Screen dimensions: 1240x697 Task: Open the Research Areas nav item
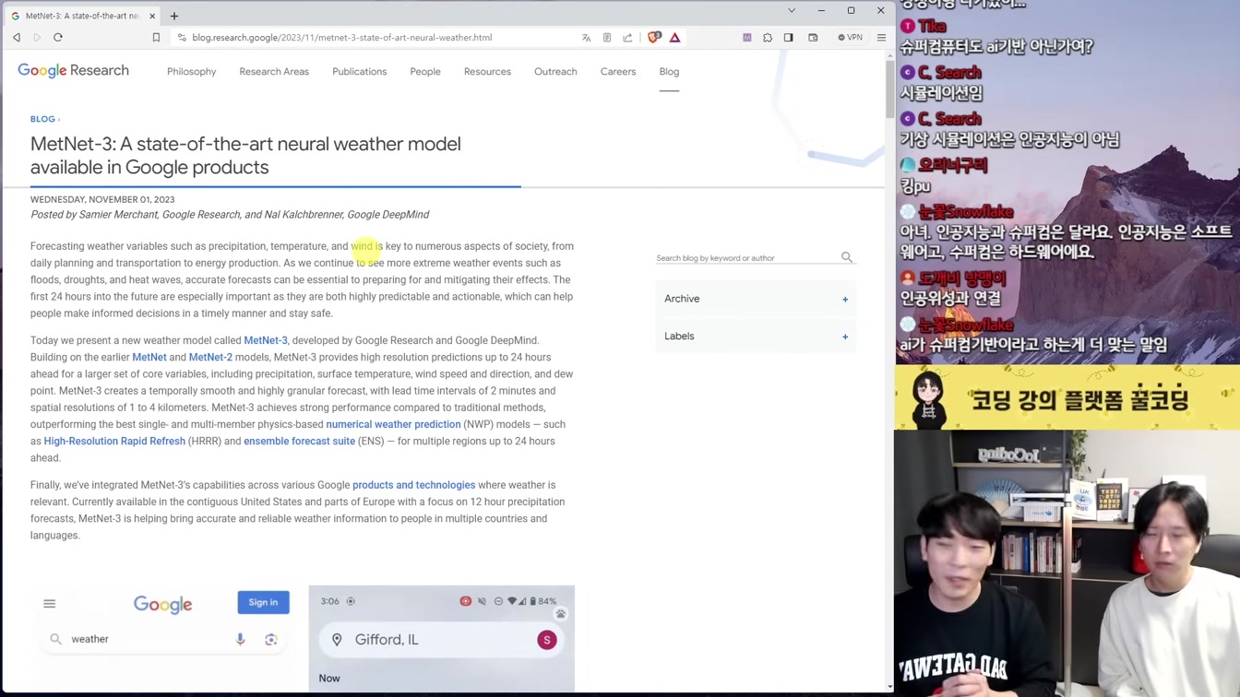pyautogui.click(x=274, y=72)
